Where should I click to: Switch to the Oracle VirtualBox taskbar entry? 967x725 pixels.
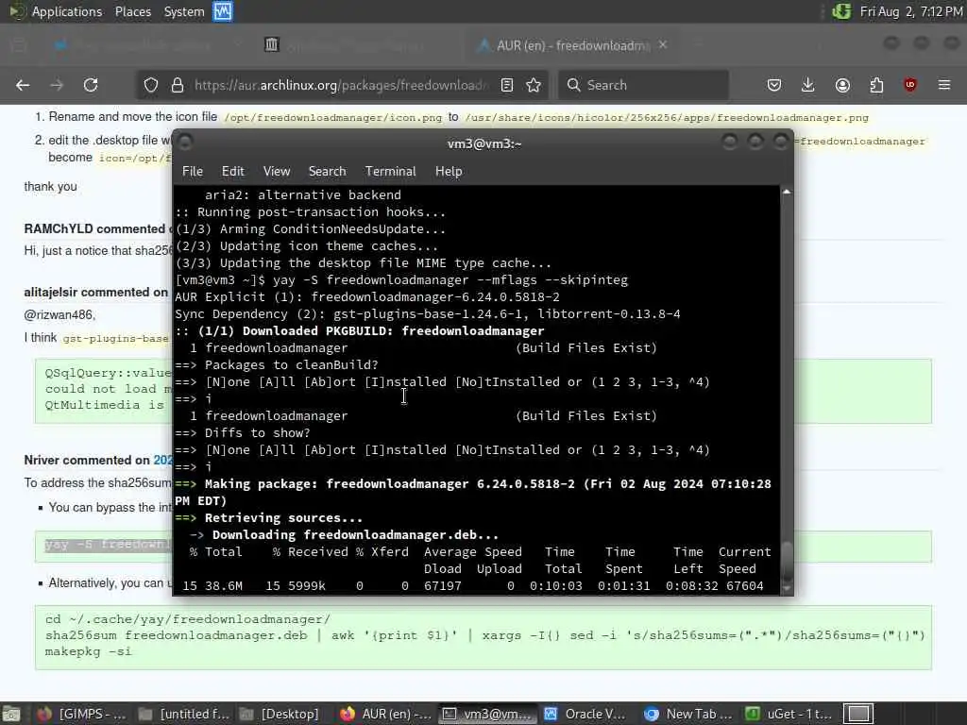click(x=585, y=714)
